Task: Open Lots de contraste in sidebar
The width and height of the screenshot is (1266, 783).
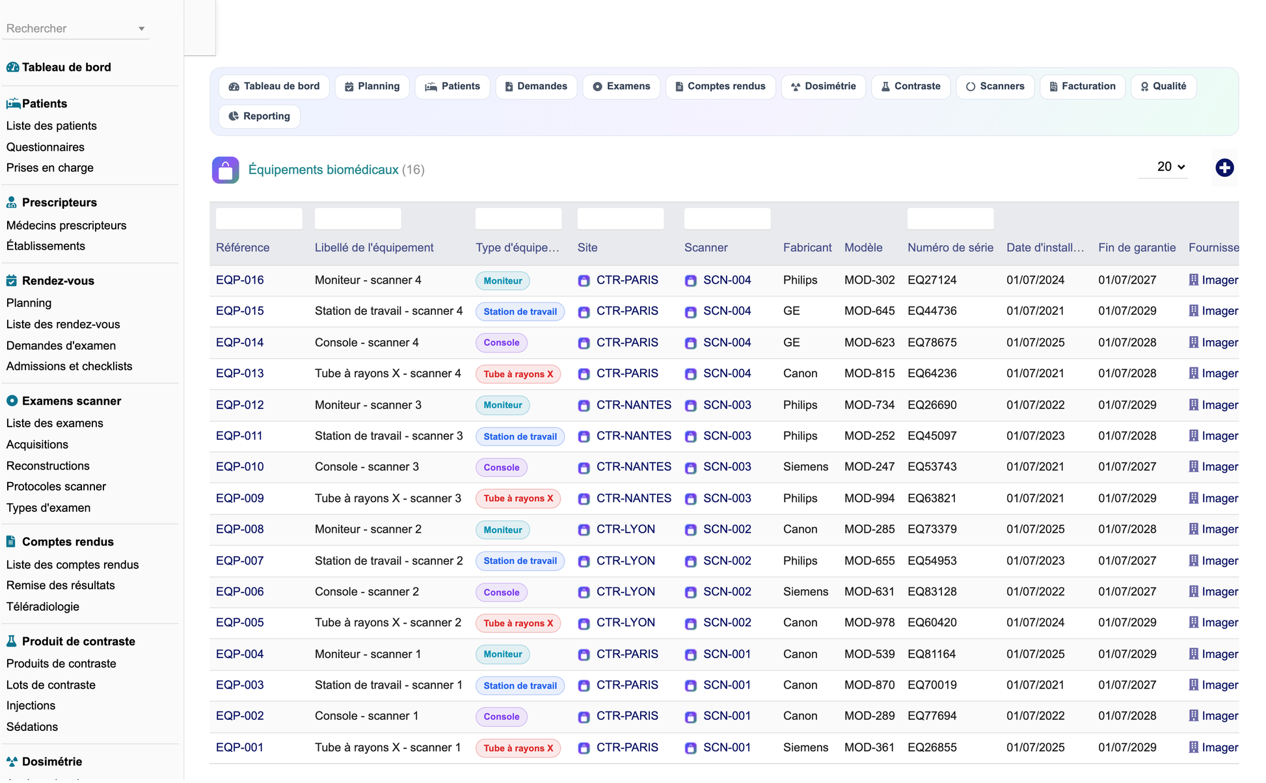Action: pos(51,685)
